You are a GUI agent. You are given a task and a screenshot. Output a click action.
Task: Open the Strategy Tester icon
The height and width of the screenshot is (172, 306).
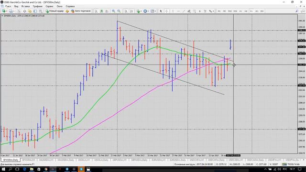41,11
